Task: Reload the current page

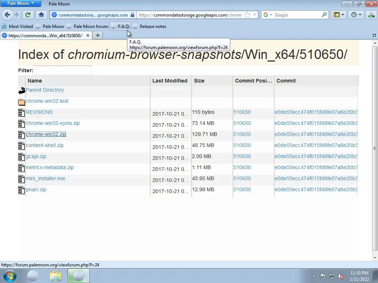Action: tap(28, 15)
